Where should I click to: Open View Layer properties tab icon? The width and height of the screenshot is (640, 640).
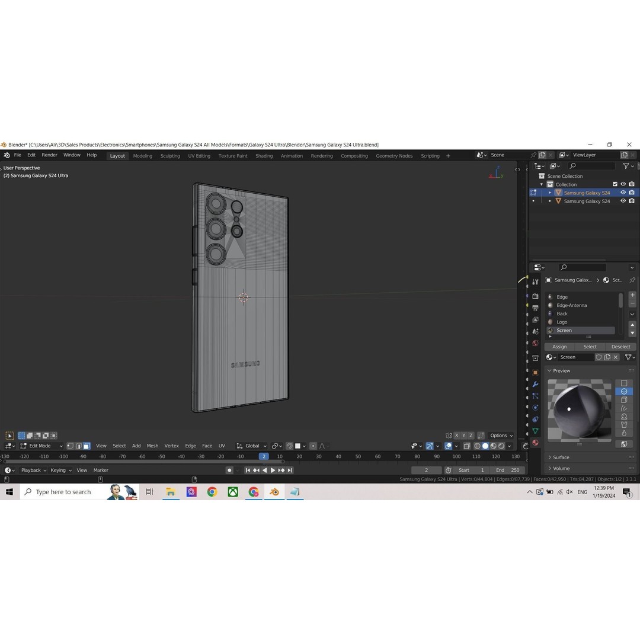535,319
